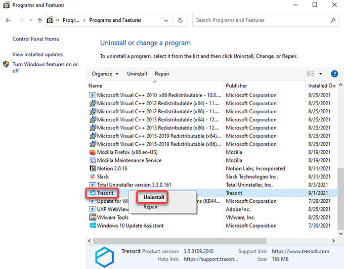This screenshot has height=269, width=344.
Task: Select Visual C++ 2015-2019 Redistributable (x86) icon
Action: [93, 144]
